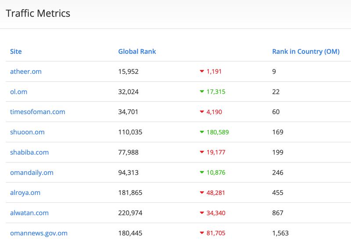The width and height of the screenshot is (351, 245).
Task: Open shuoon.om site link
Action: point(27,132)
